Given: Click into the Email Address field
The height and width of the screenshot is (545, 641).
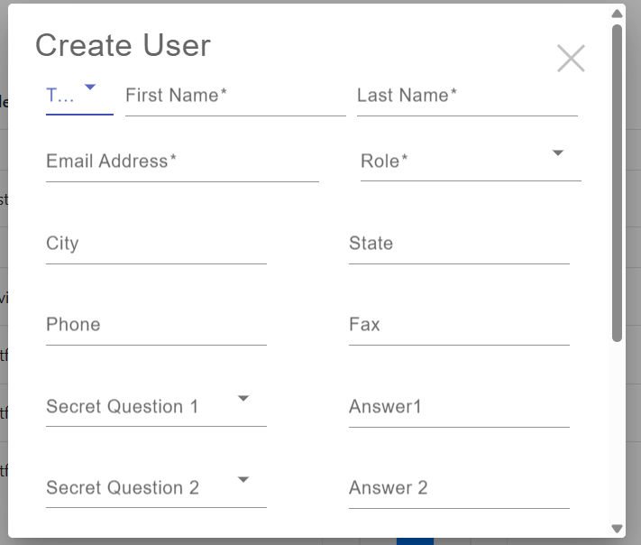Looking at the screenshot, I should 181,162.
